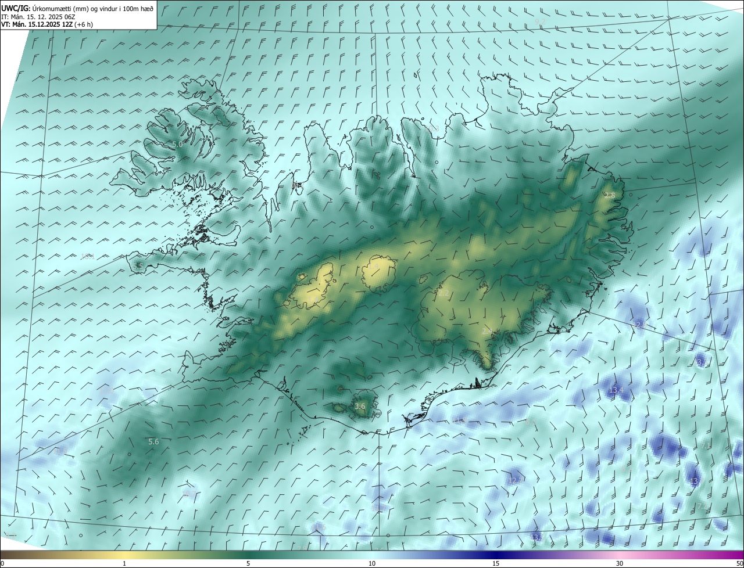This screenshot has height=568, width=744.
Task: Click the 10.1 value off the west coast
Action: click(x=87, y=256)
